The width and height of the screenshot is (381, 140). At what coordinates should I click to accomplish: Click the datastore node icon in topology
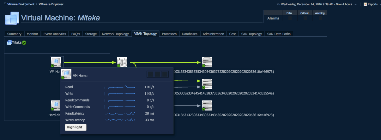122,62
